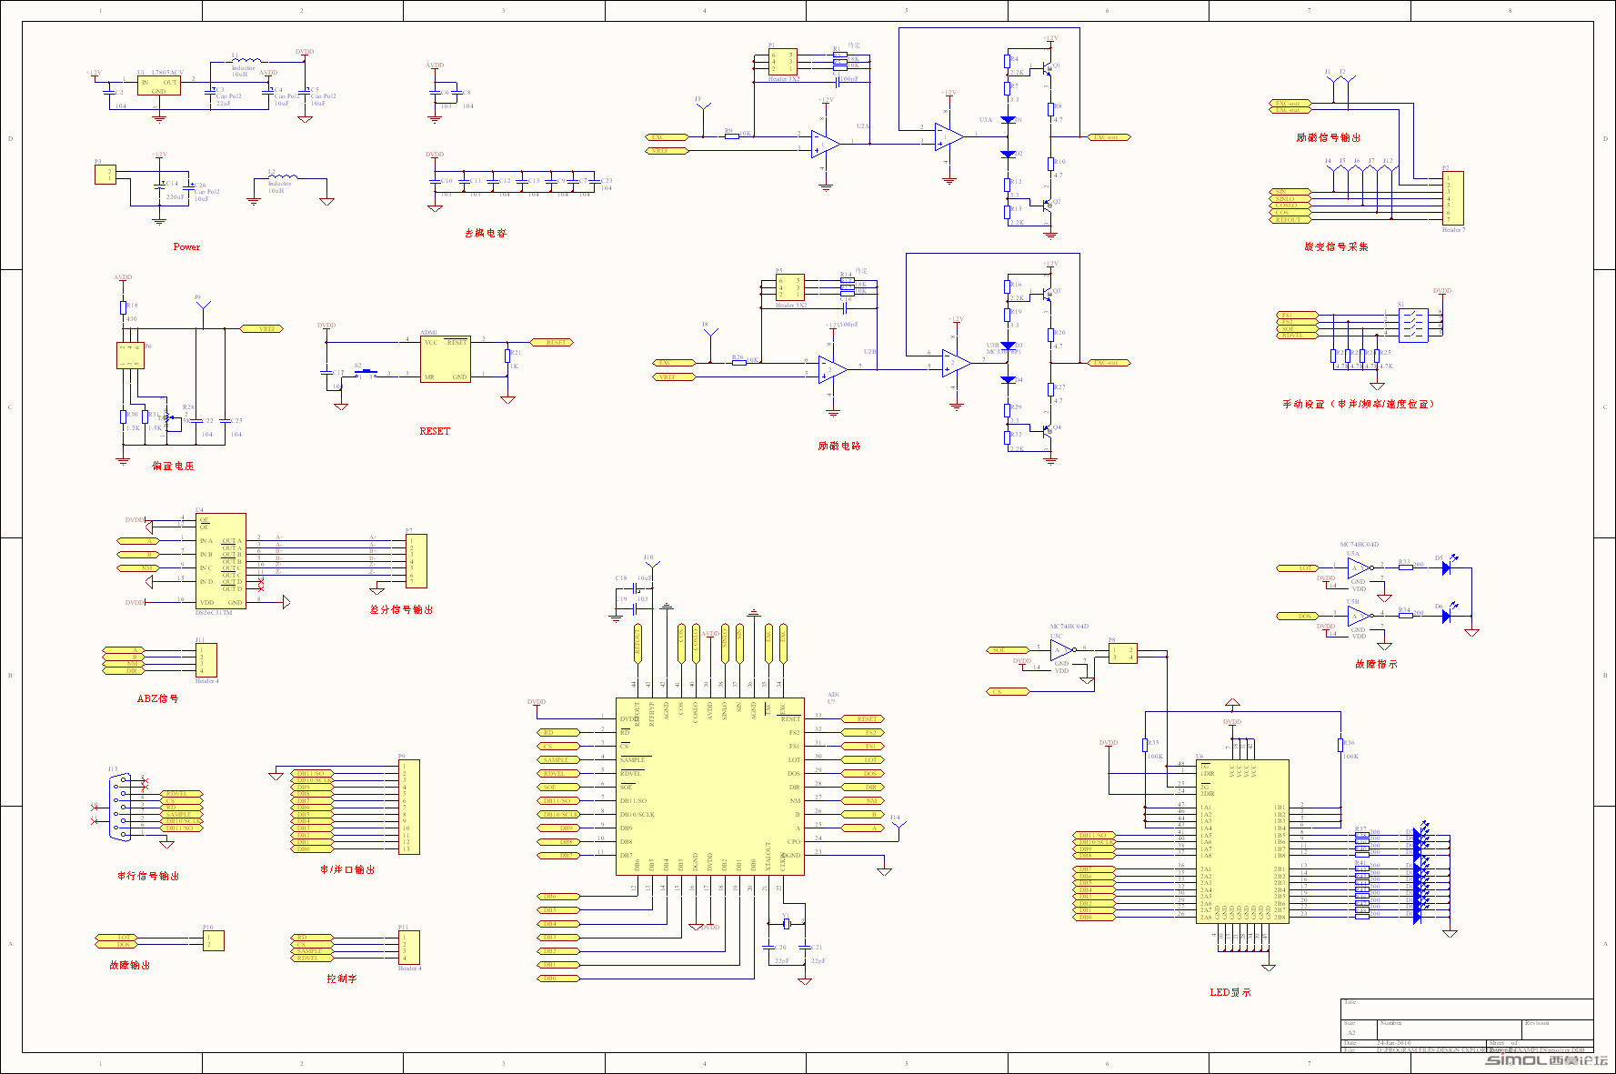Click the C14 220uF capacitor
Image resolution: width=1616 pixels, height=1074 pixels.
pyautogui.click(x=160, y=186)
